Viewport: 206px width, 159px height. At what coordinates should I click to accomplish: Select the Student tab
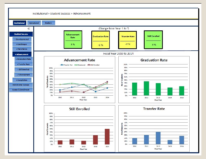point(48,23)
